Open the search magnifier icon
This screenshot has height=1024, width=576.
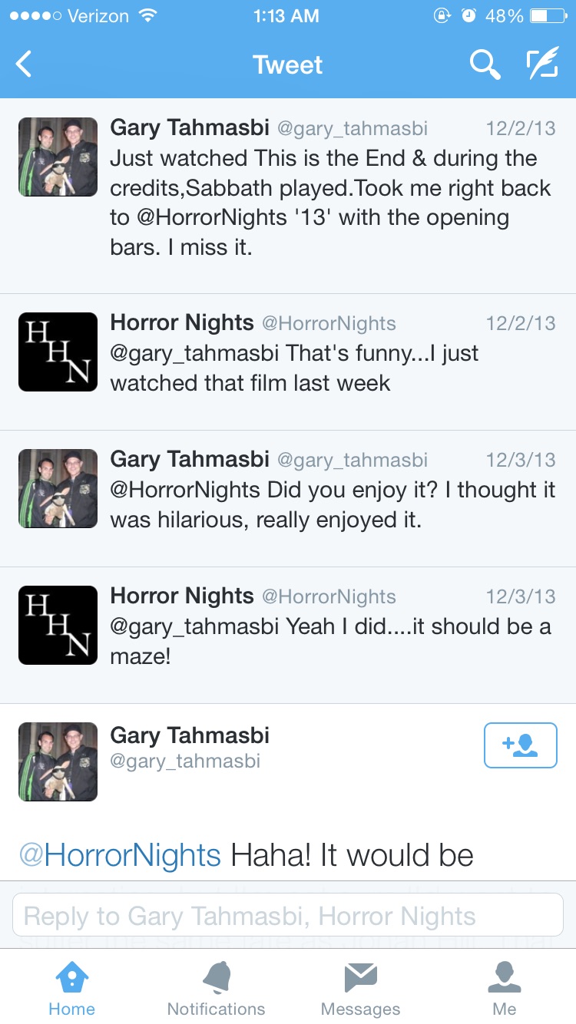485,65
